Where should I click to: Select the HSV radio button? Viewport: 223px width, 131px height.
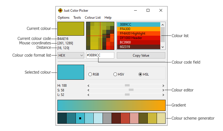pos(115,74)
